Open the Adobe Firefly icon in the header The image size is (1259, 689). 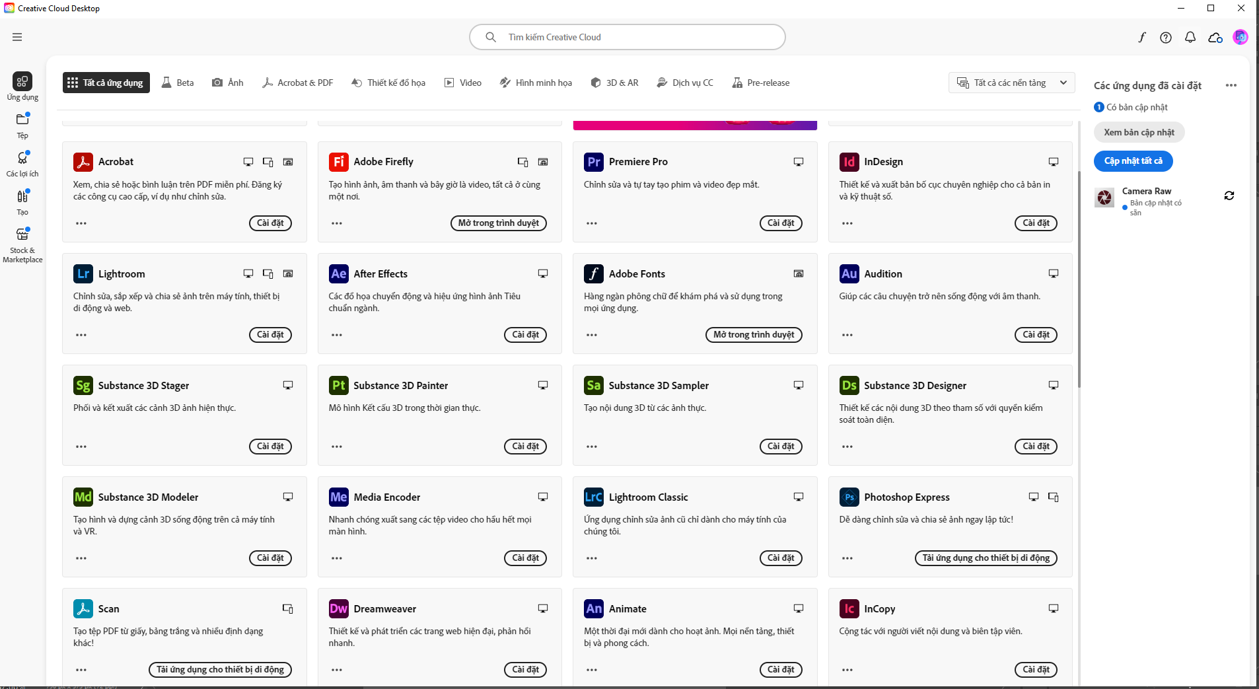(x=1141, y=38)
